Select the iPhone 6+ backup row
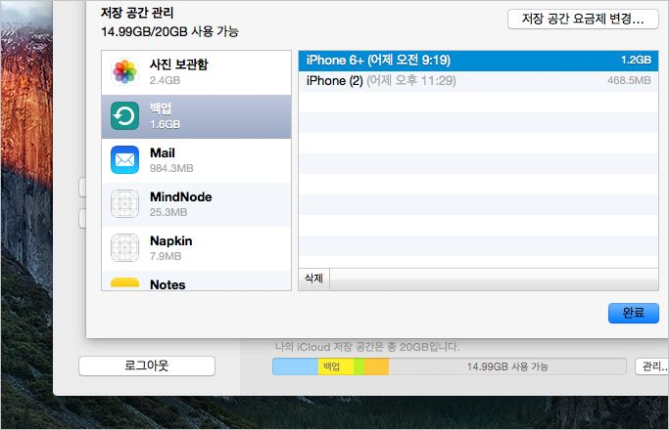The image size is (669, 430). pyautogui.click(x=478, y=61)
